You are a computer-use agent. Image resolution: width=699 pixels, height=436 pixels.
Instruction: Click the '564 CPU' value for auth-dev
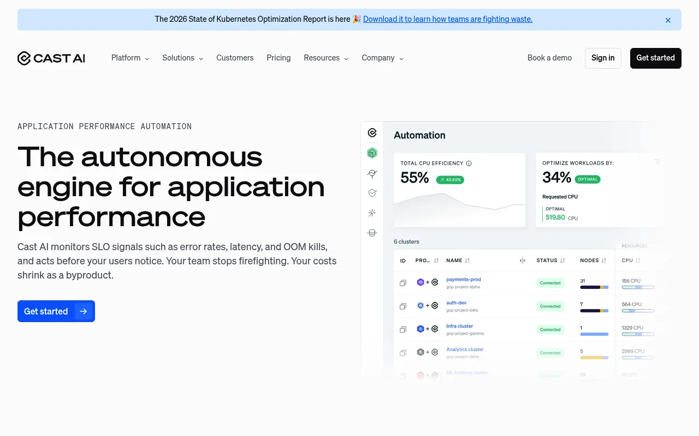point(632,304)
